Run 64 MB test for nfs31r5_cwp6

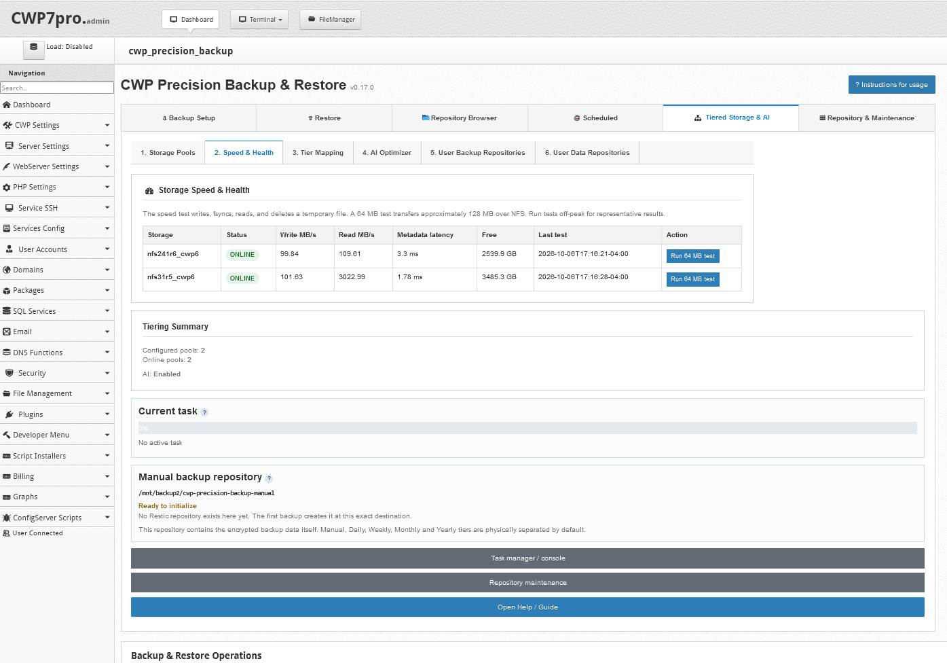(692, 279)
